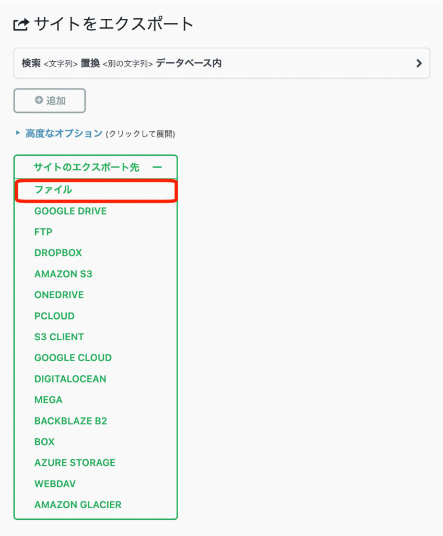
Task: Select OneDrive export option
Action: [x=59, y=295]
